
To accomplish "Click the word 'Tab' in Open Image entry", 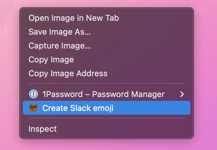I will (113, 18).
